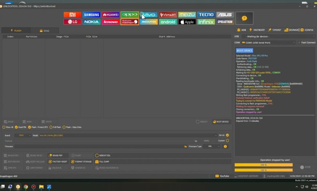Switch to the DIAG tab
Image resolution: width=317 pixels, height=191 pixels.
pos(44,30)
